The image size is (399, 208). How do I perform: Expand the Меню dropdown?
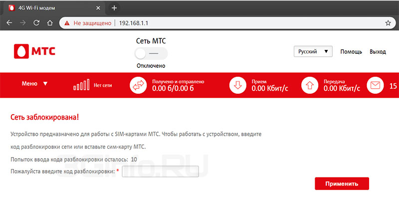34,83
